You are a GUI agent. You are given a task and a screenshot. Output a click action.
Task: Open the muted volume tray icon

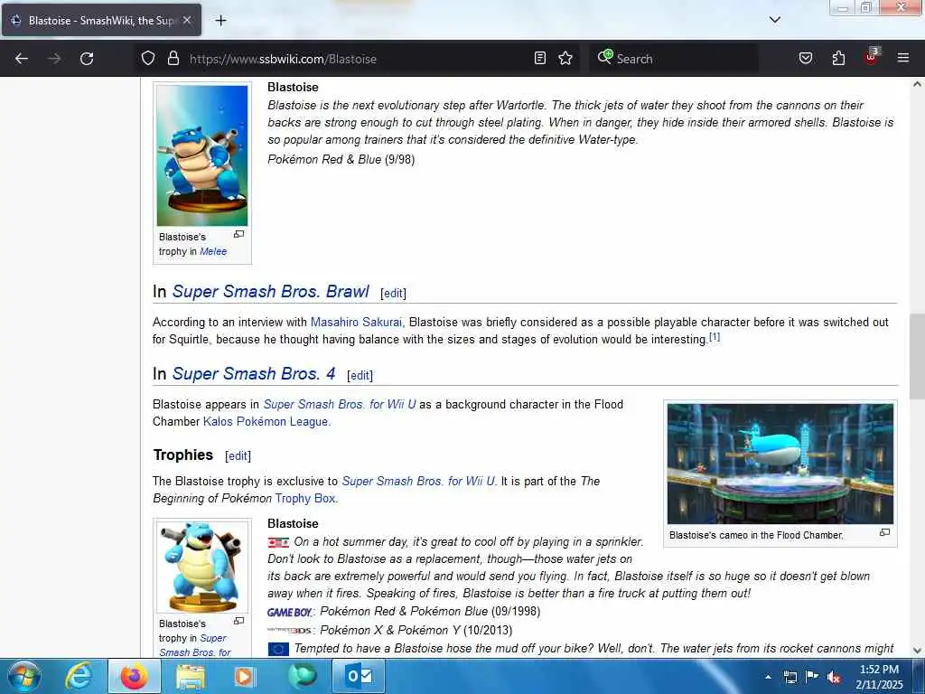point(834,677)
